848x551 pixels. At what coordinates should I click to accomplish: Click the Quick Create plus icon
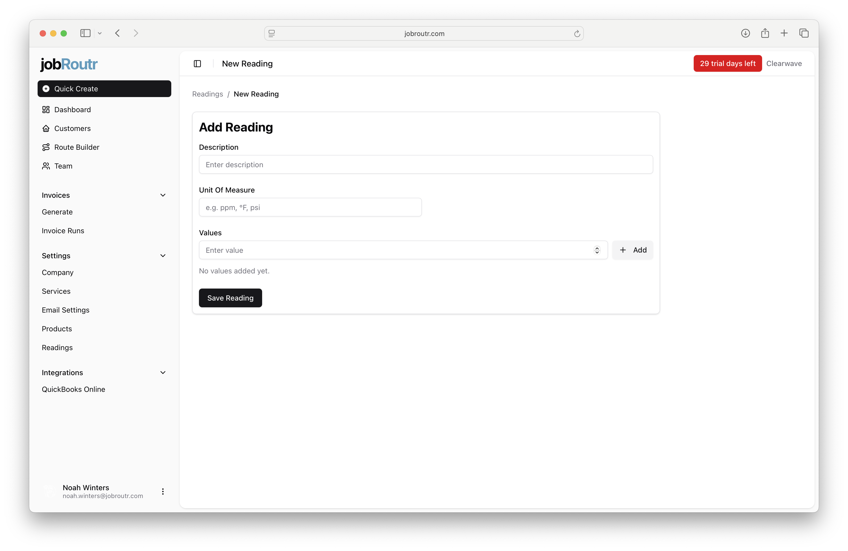pyautogui.click(x=46, y=89)
